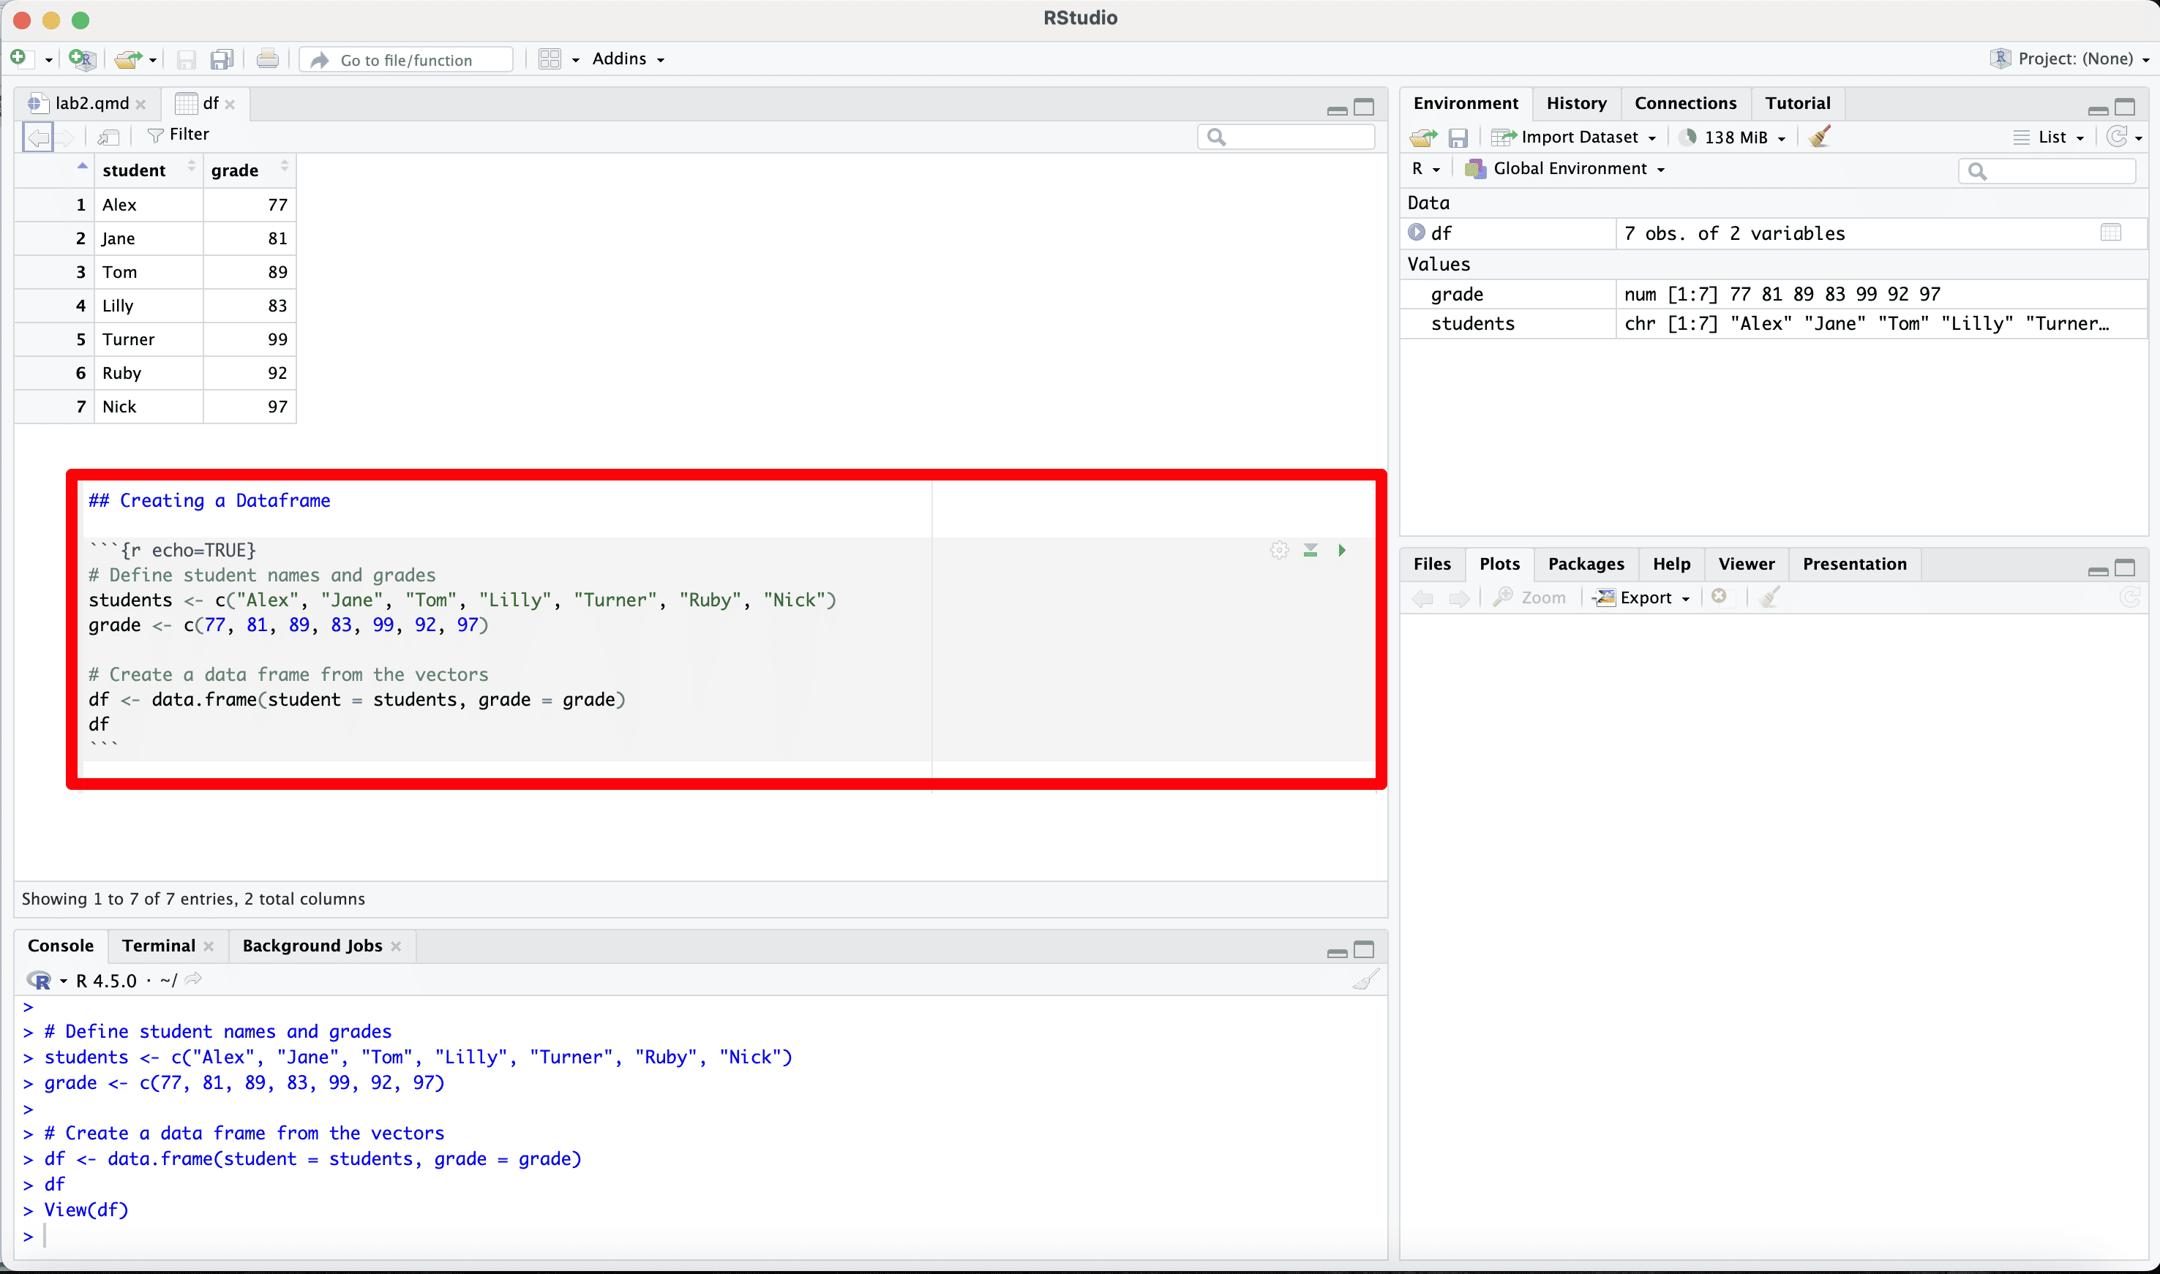Clear the console with broom icon

click(x=1365, y=979)
